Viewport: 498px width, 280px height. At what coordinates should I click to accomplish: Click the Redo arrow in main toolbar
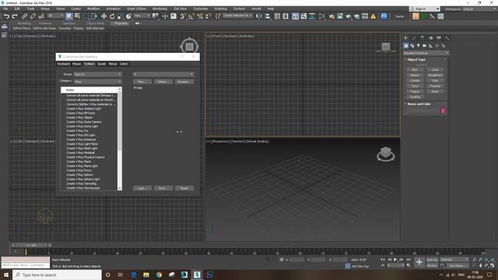pyautogui.click(x=15, y=16)
